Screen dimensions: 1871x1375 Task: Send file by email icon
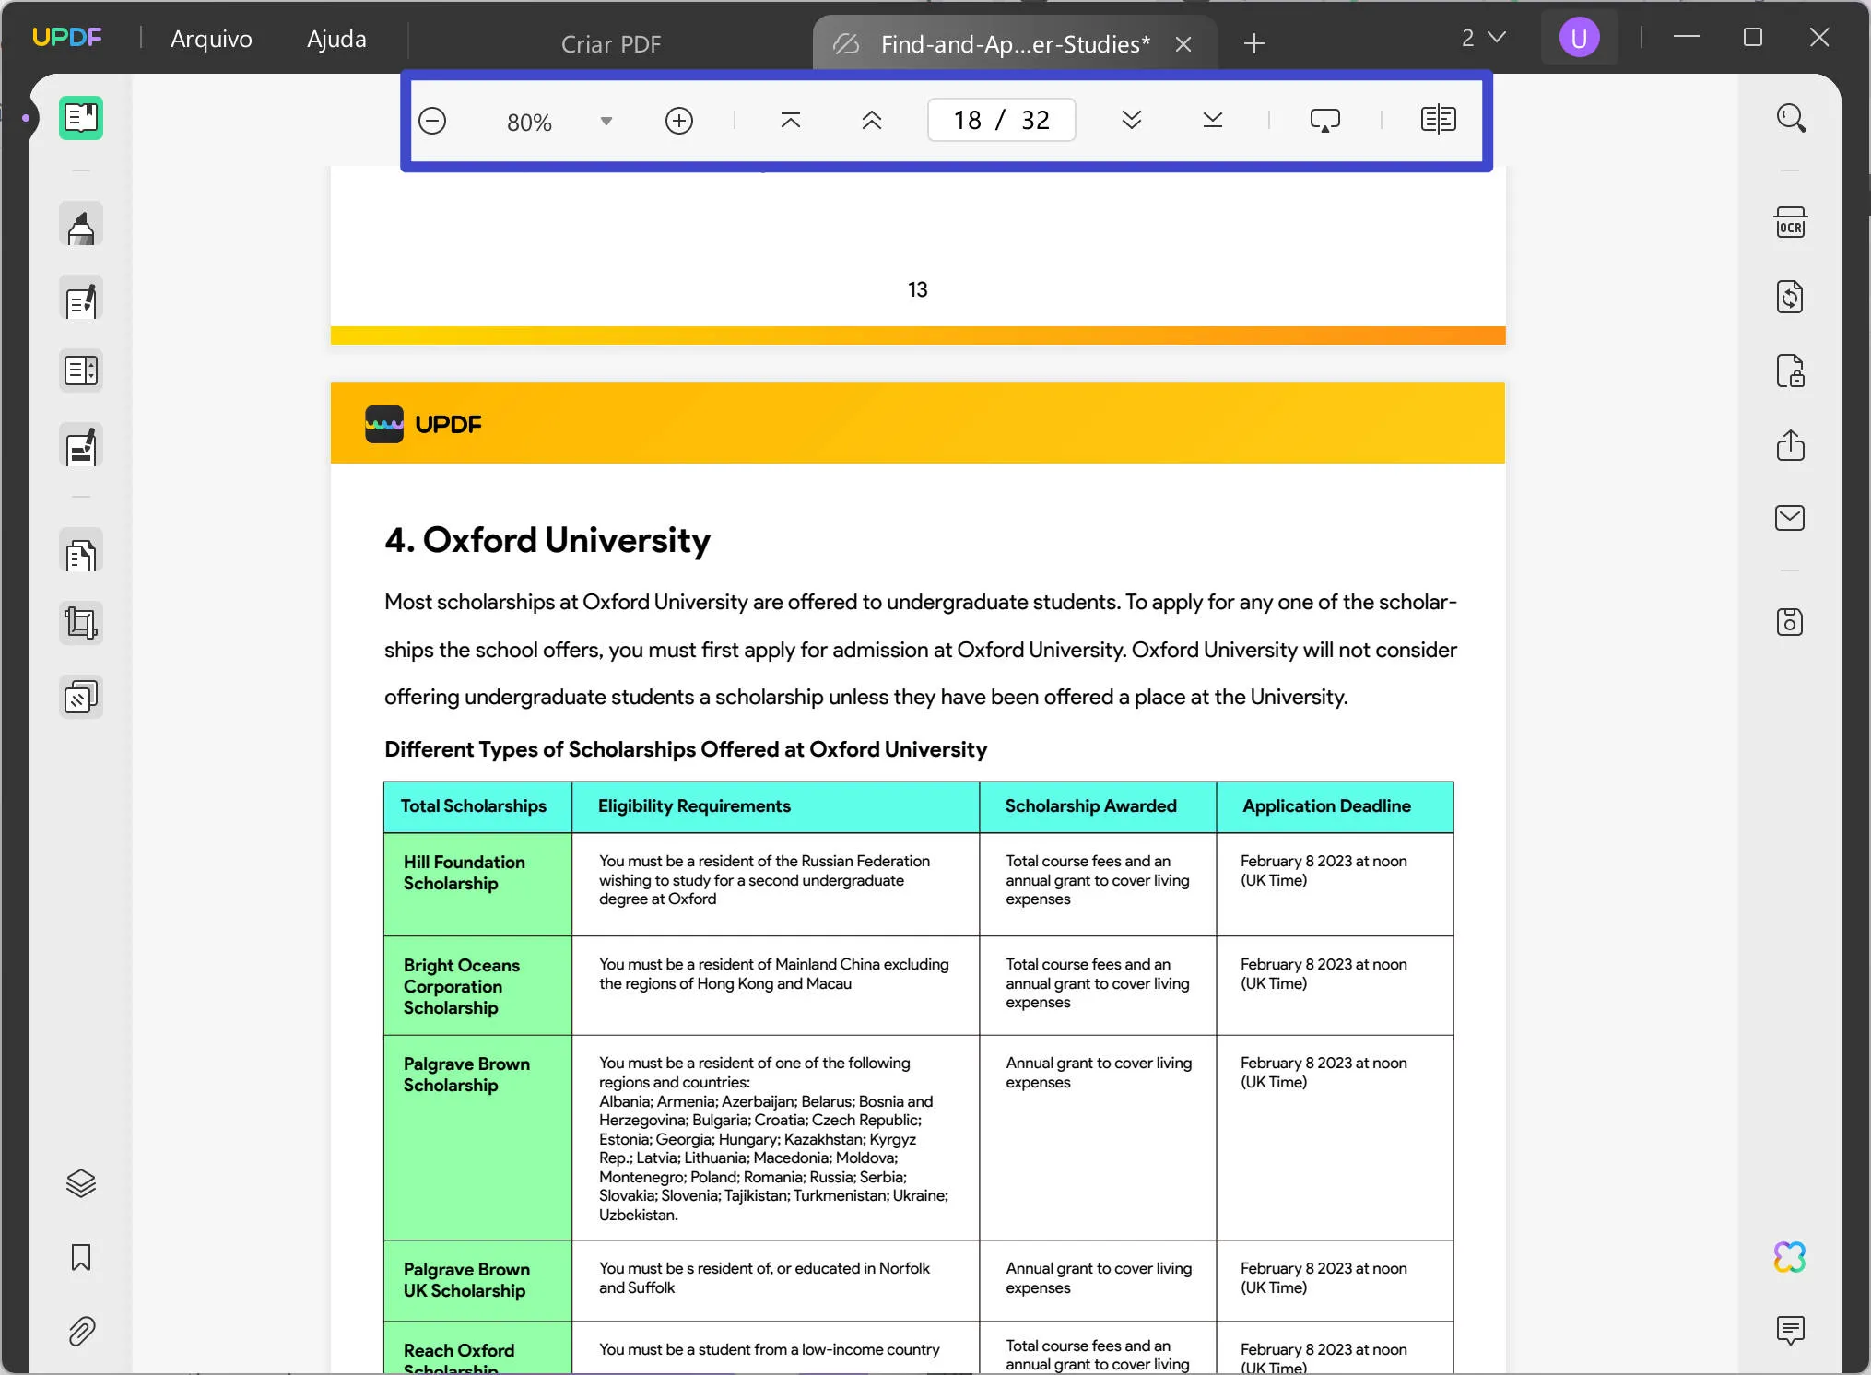[x=1791, y=518]
